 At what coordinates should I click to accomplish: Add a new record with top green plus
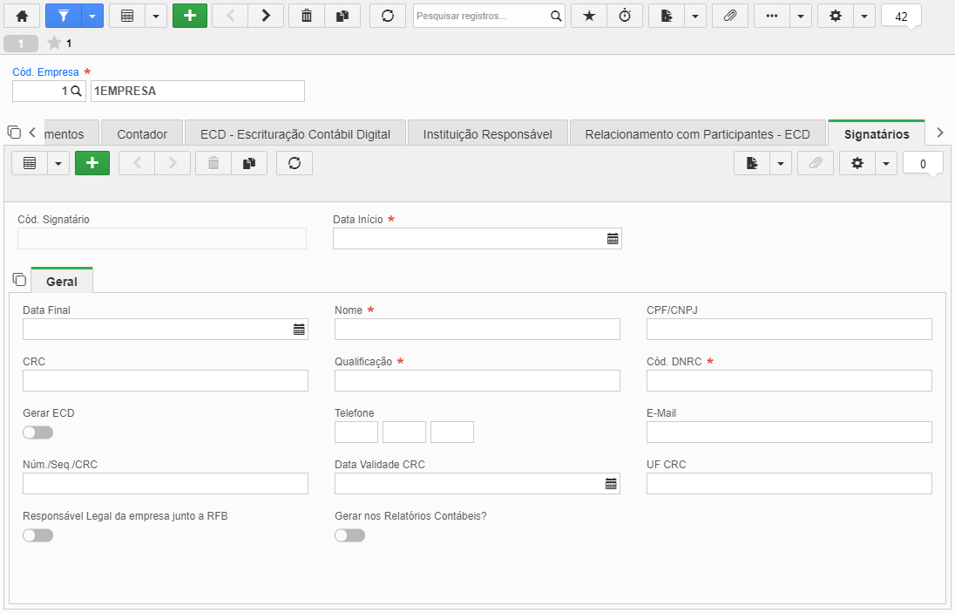[190, 16]
